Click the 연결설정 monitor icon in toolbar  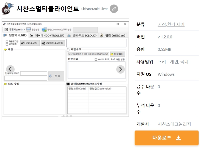click(28, 30)
